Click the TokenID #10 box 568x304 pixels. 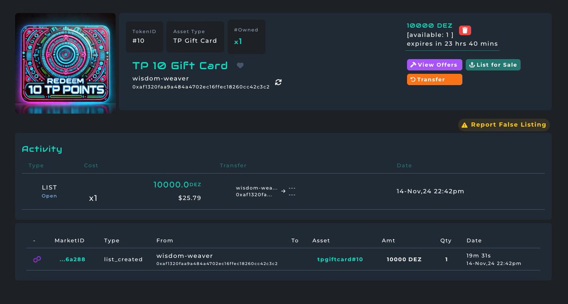point(145,36)
